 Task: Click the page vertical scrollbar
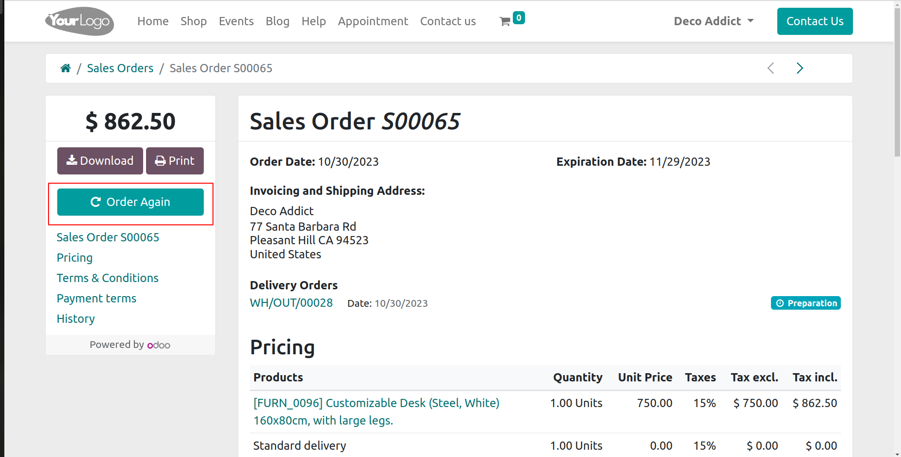pyautogui.click(x=897, y=82)
